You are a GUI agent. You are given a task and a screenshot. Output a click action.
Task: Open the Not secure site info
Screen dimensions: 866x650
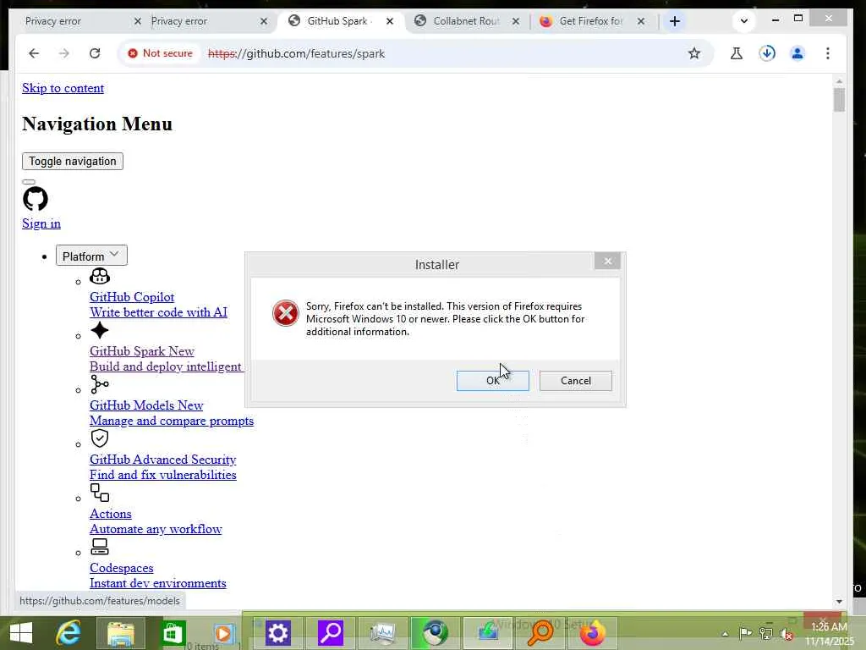(160, 53)
